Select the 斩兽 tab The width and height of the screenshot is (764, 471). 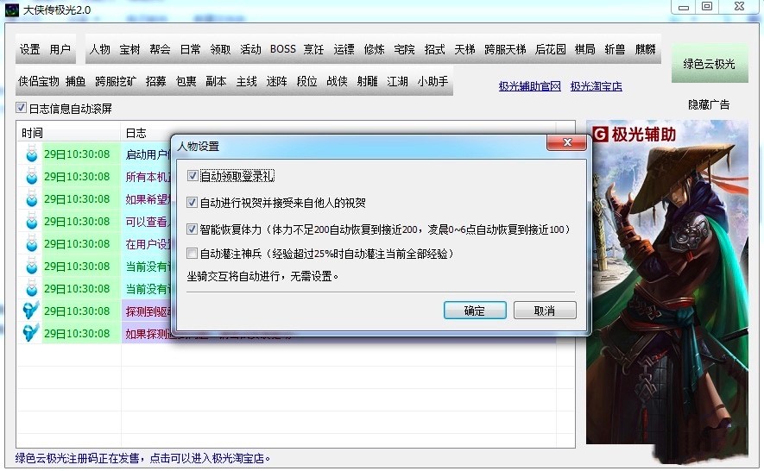point(615,50)
